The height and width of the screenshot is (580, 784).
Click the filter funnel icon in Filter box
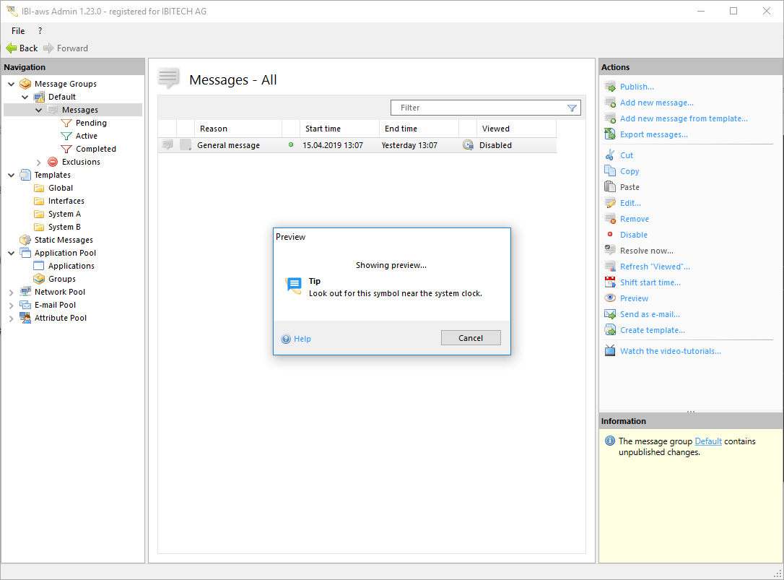(x=572, y=108)
